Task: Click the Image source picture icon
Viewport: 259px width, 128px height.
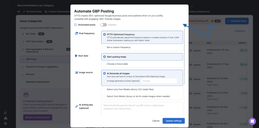Action: pos(76,72)
